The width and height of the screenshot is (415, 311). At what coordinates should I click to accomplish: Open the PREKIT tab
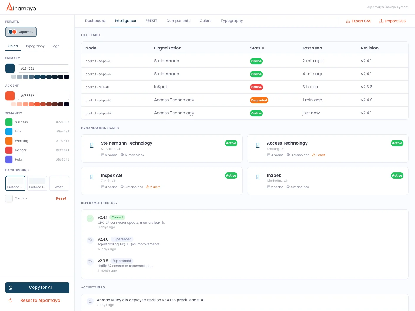click(x=151, y=21)
